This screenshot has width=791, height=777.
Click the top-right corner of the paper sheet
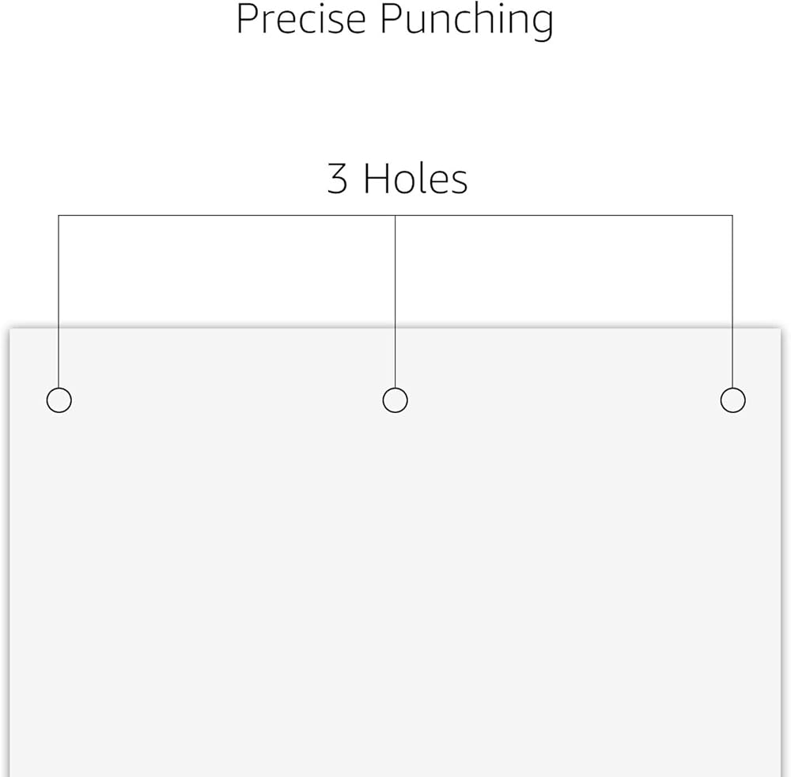pos(779,330)
